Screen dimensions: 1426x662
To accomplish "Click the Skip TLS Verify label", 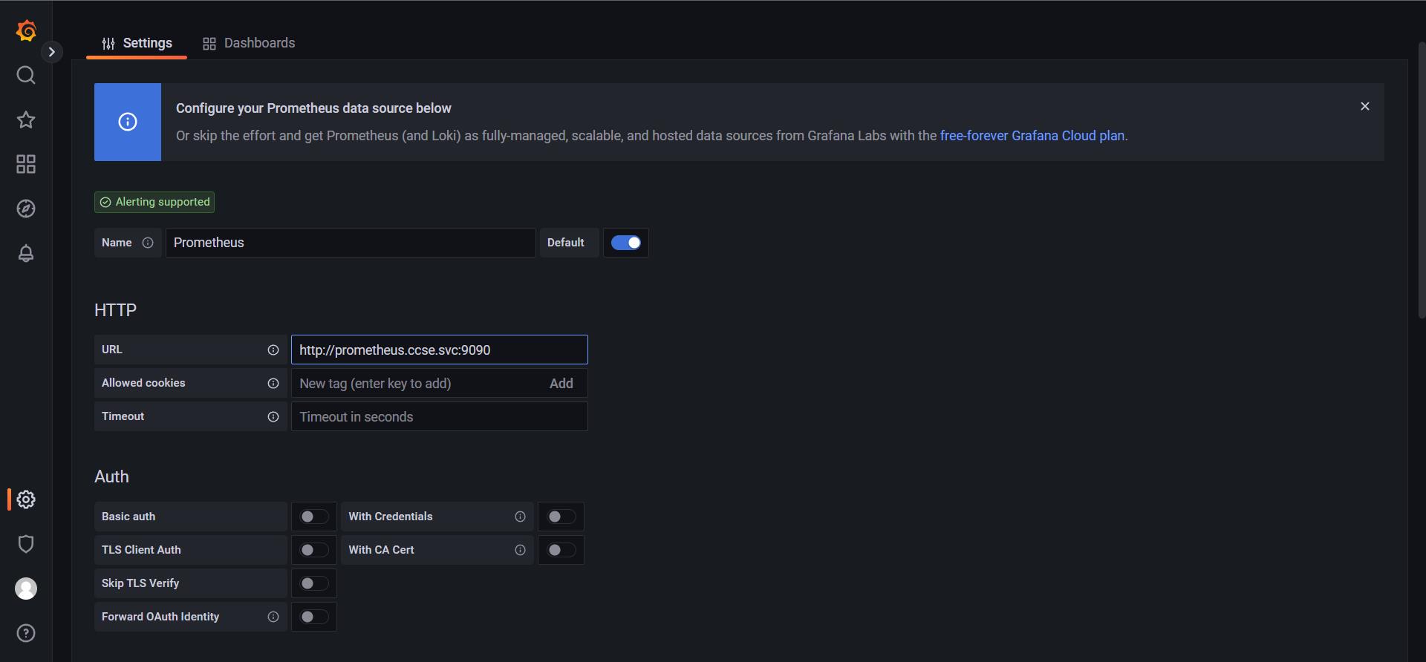I will (x=140, y=583).
